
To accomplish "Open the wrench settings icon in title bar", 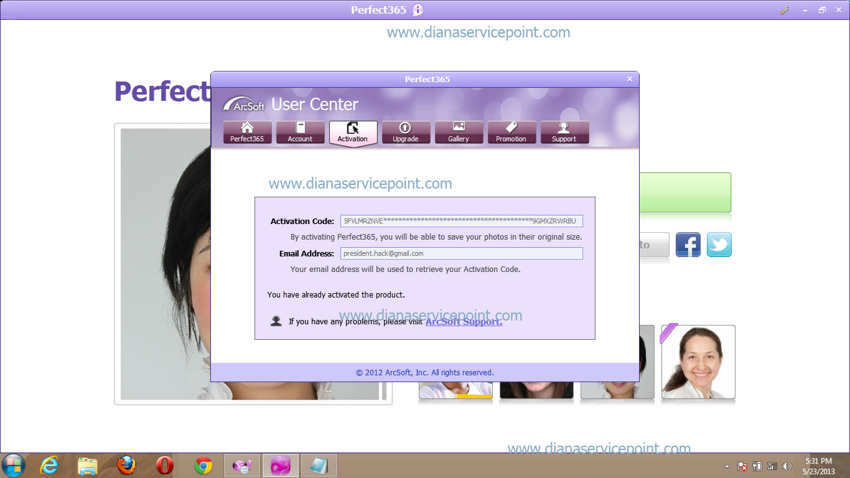I will click(785, 10).
